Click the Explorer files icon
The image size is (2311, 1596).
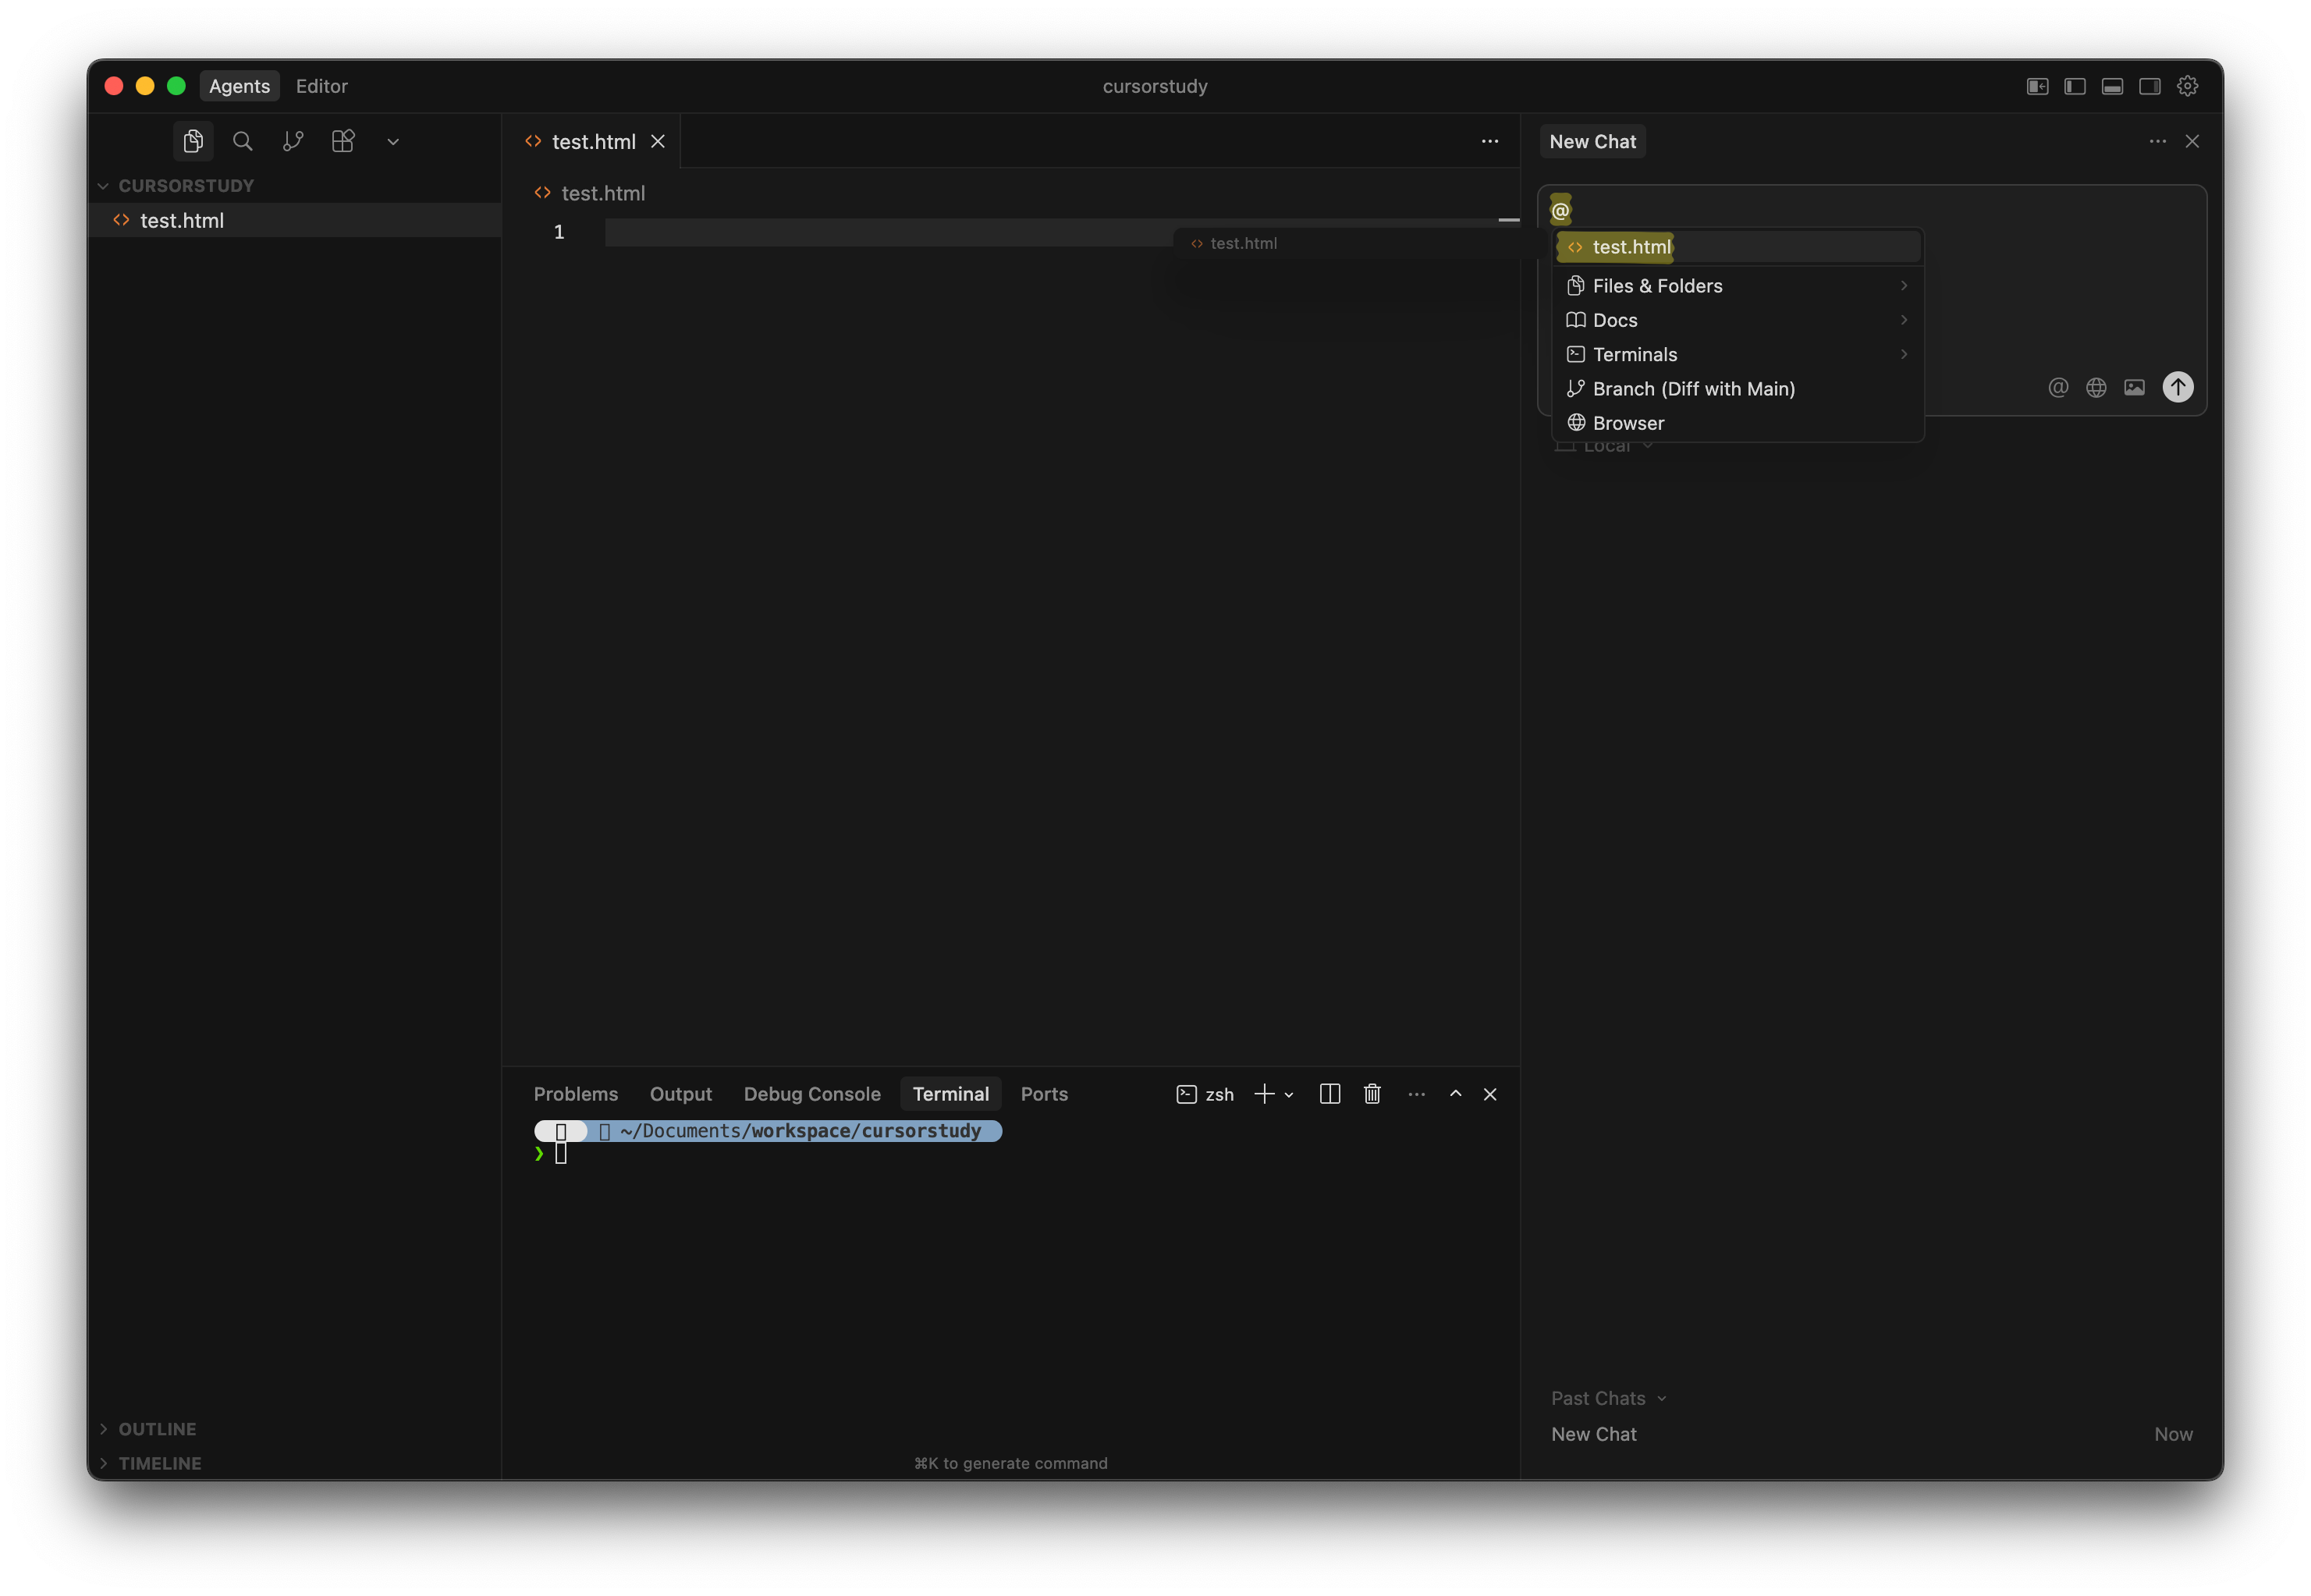point(193,141)
